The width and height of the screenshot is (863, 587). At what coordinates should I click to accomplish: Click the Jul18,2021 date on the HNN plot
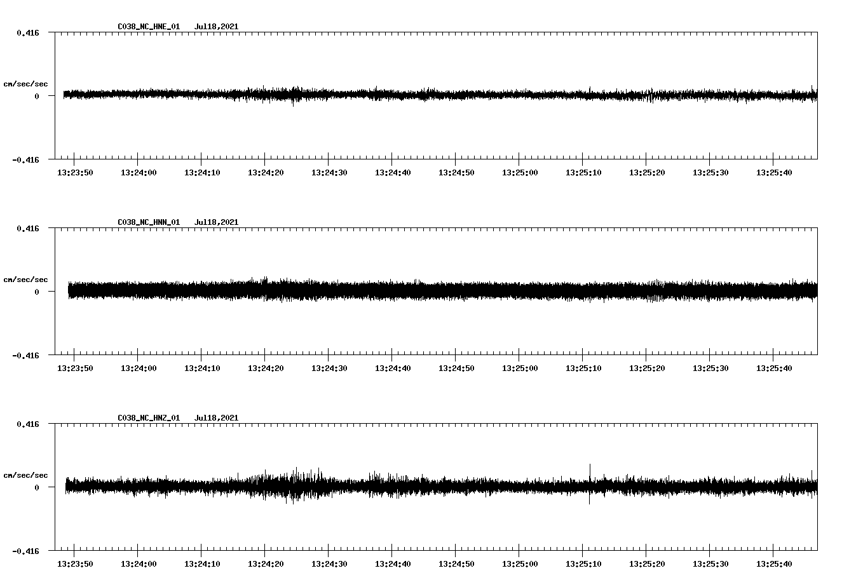[x=216, y=222]
